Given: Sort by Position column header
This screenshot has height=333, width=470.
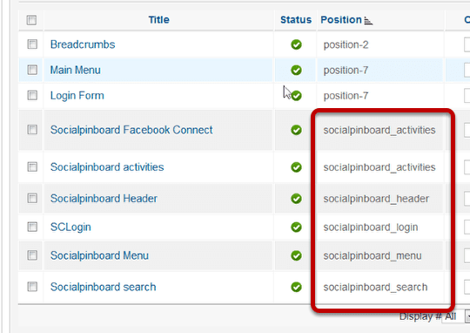Looking at the screenshot, I should (x=341, y=20).
